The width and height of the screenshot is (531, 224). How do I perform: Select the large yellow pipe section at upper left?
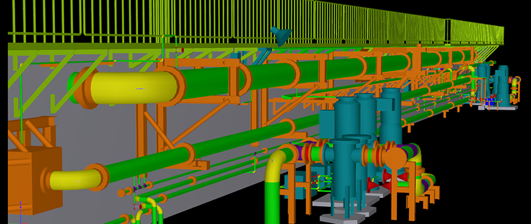point(133,88)
